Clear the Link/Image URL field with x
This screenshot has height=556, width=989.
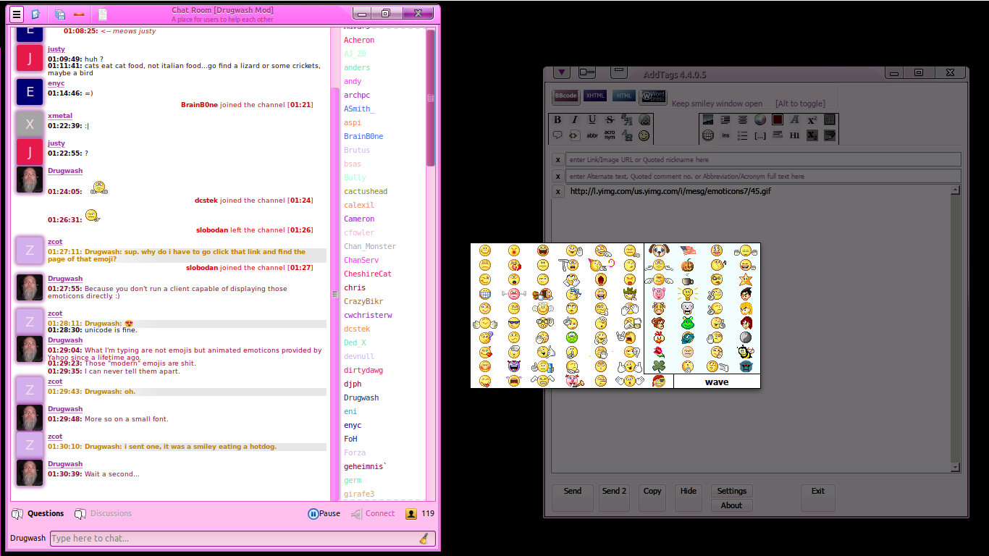[x=558, y=159]
